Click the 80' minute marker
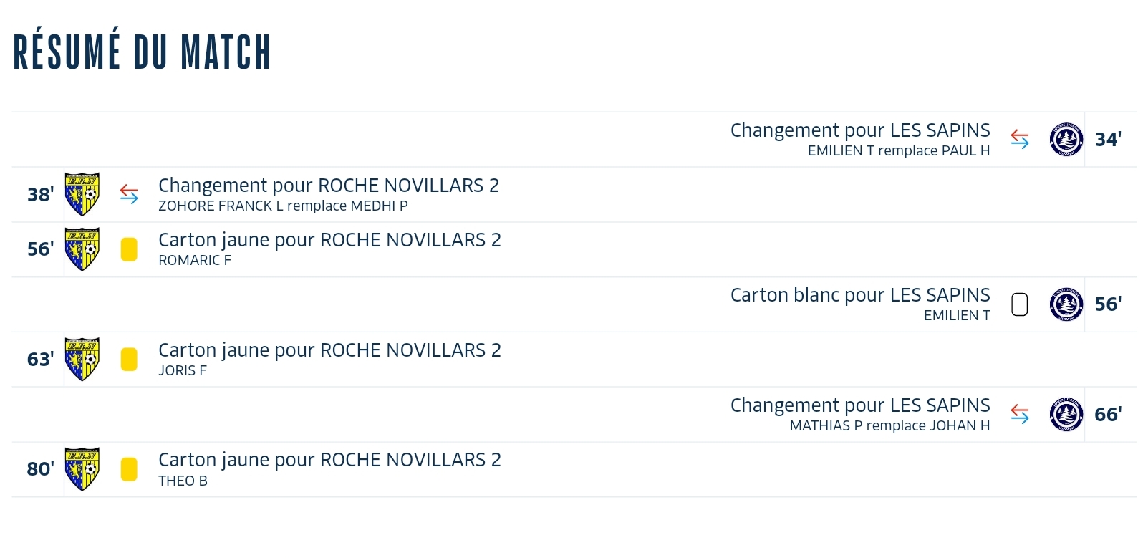The width and height of the screenshot is (1143, 558). [40, 469]
